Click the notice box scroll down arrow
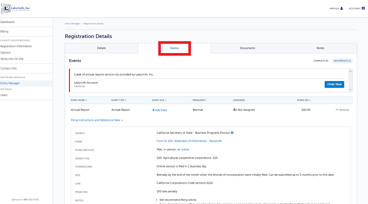 351,90
